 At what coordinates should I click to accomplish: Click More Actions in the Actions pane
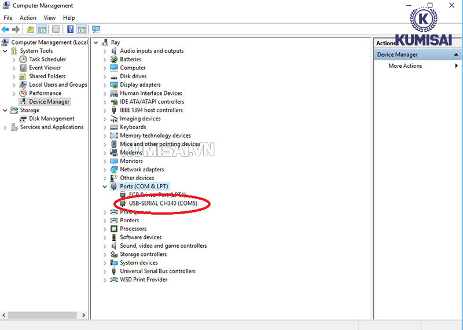[405, 66]
